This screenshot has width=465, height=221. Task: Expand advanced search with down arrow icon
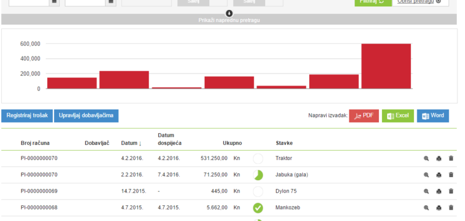click(x=229, y=13)
